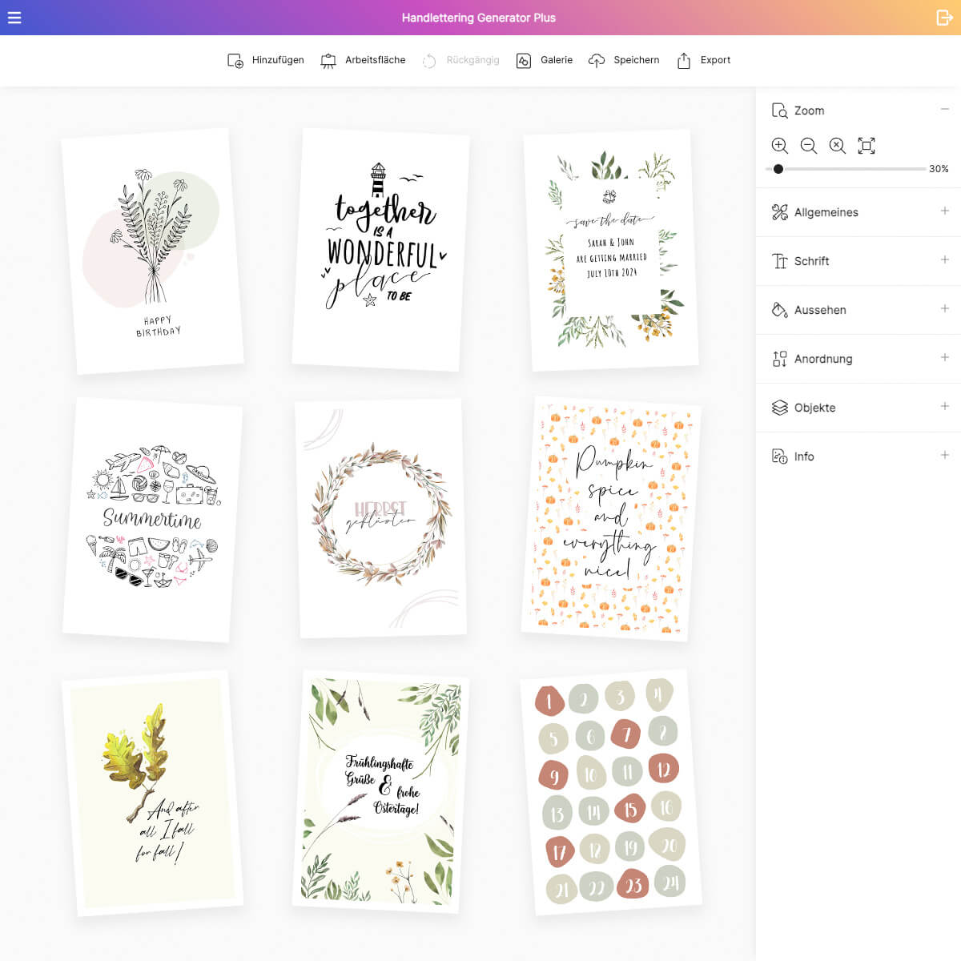Open the hamburger menu
This screenshot has height=961, width=961.
tap(14, 18)
